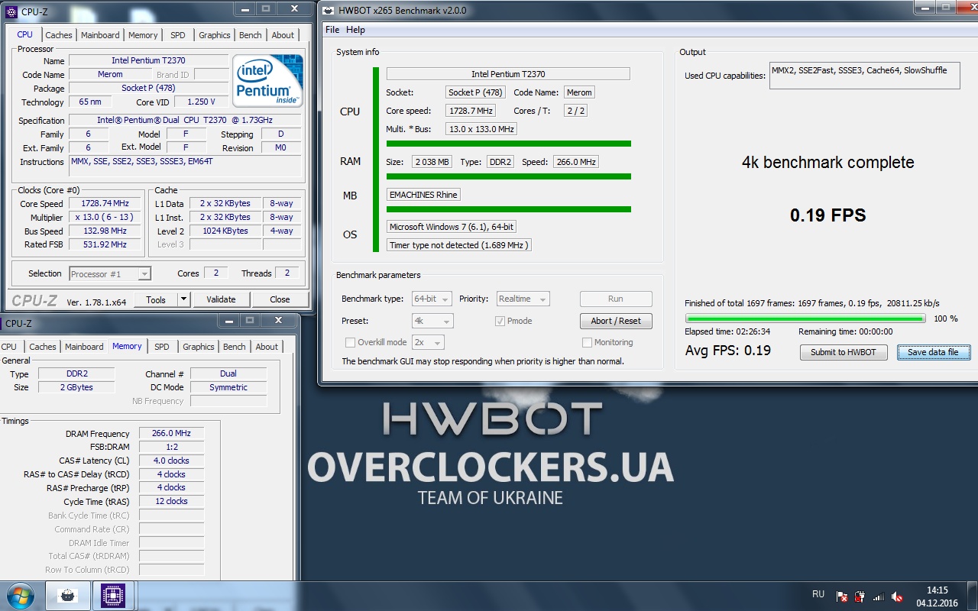Select SPD tab in lower CPU-Z window
Image resolution: width=978 pixels, height=611 pixels.
(161, 347)
